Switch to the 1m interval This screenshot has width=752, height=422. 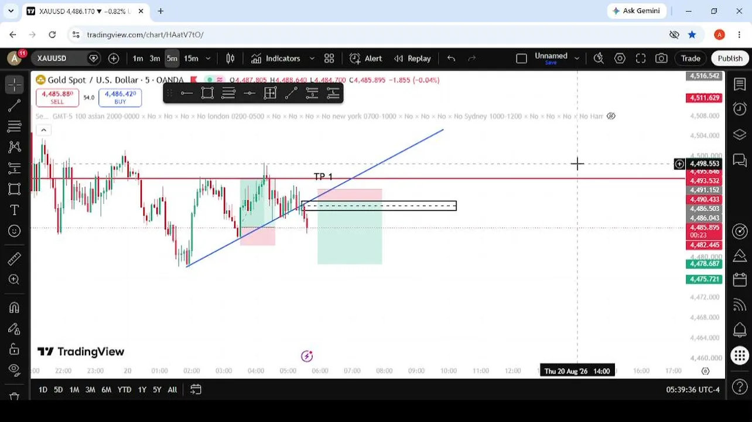[x=138, y=59]
